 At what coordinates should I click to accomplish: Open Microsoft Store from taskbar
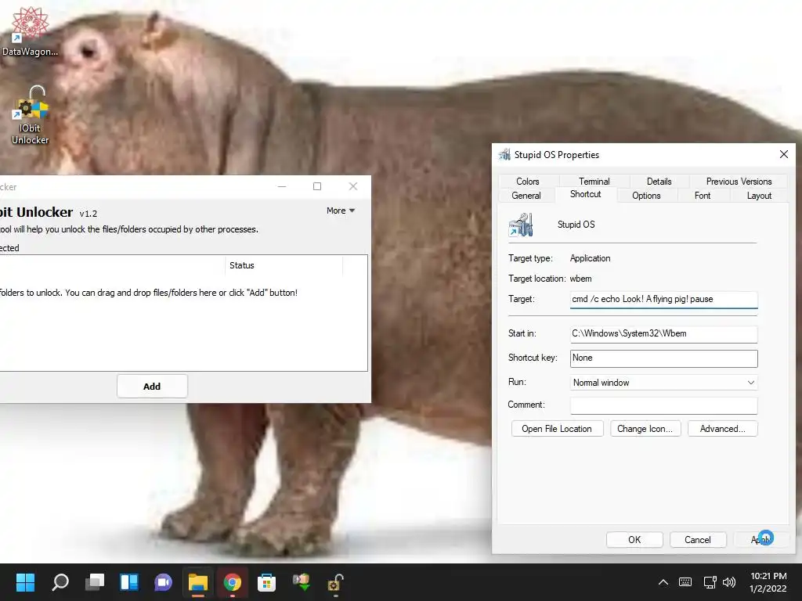point(266,582)
